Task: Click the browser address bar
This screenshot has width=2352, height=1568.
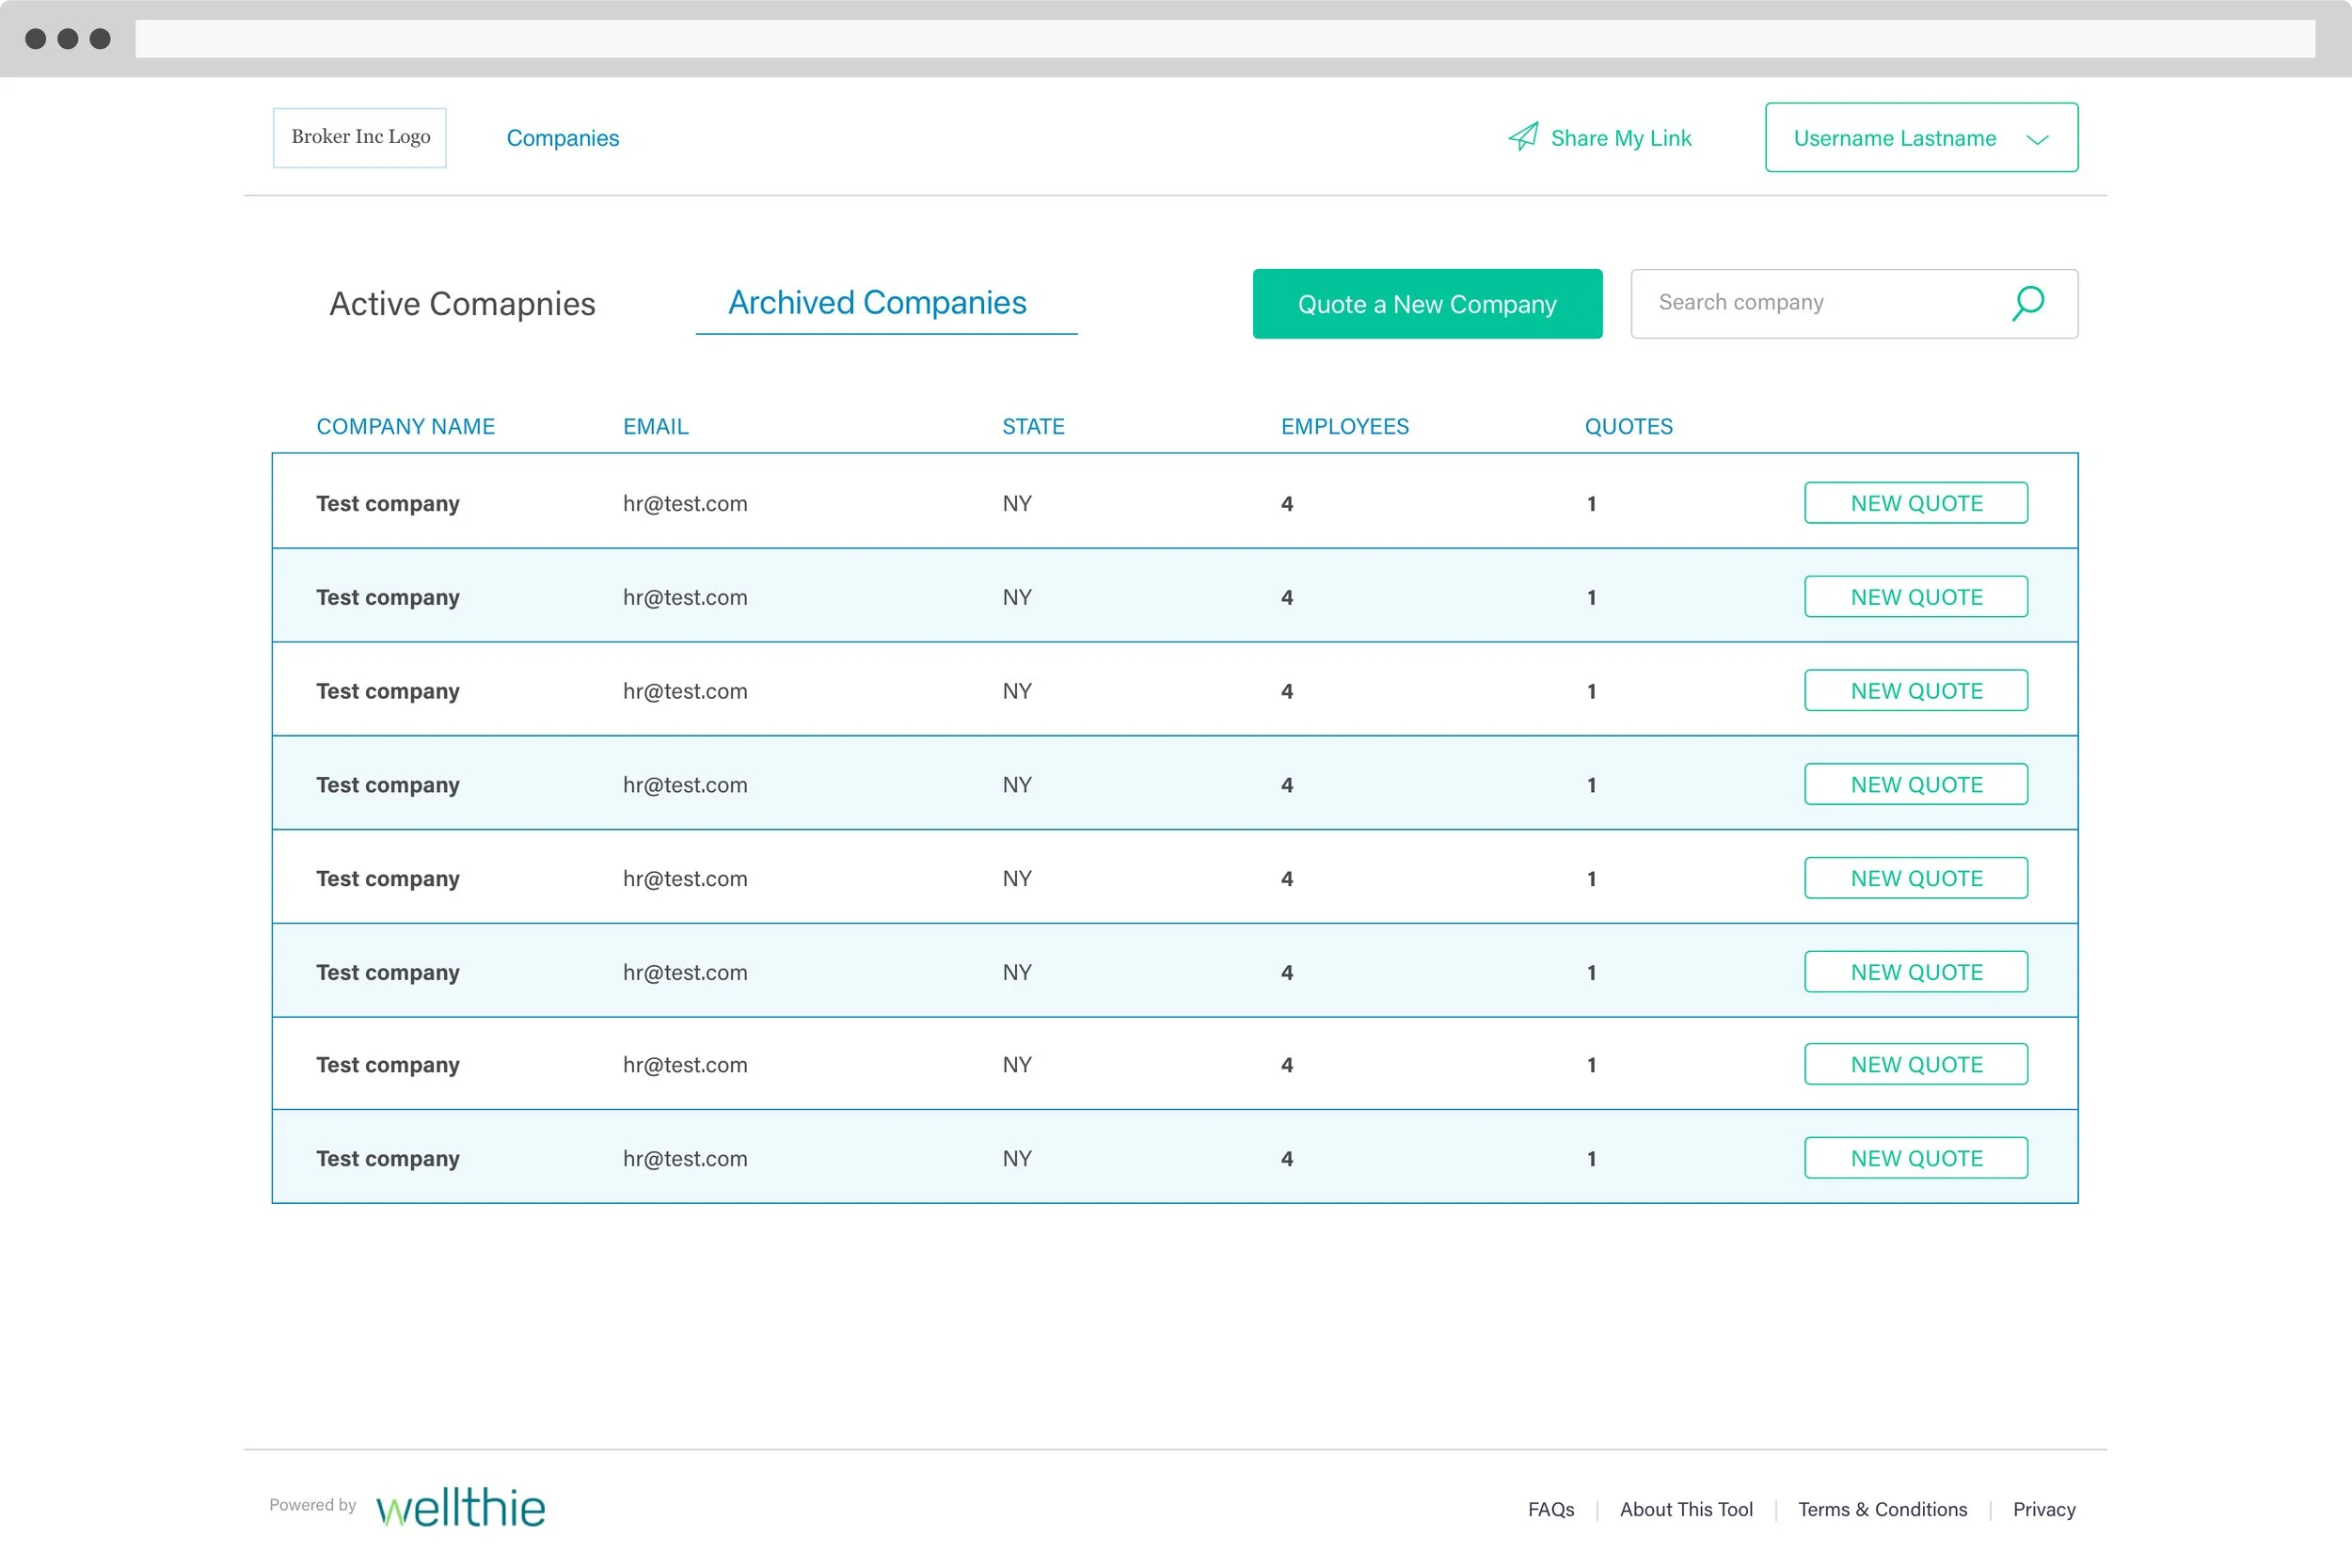Action: pyautogui.click(x=1224, y=39)
